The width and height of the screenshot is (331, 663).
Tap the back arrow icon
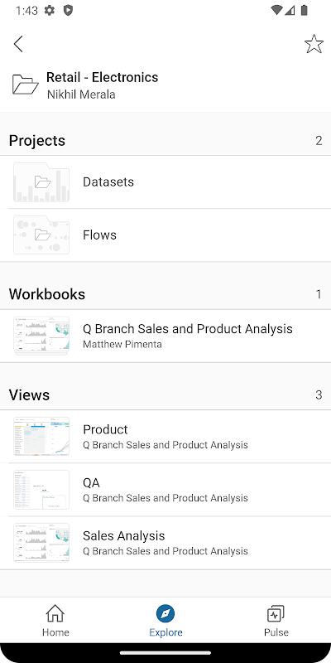(18, 44)
